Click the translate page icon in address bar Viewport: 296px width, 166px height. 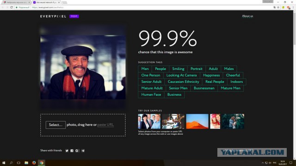pyautogui.click(x=275, y=7)
